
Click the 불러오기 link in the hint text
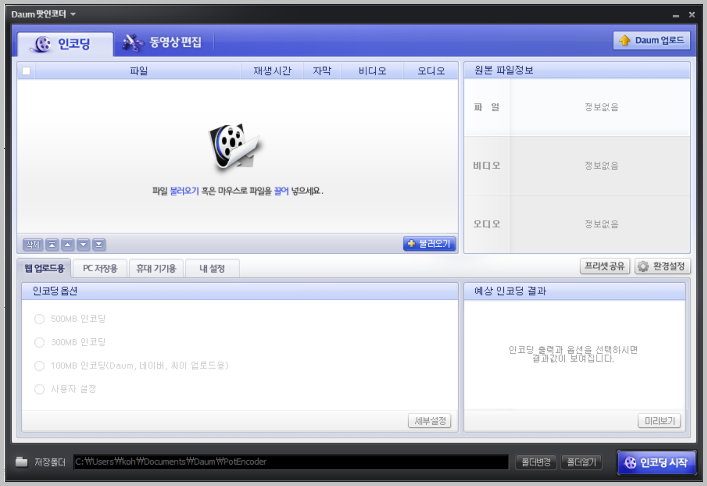click(184, 191)
